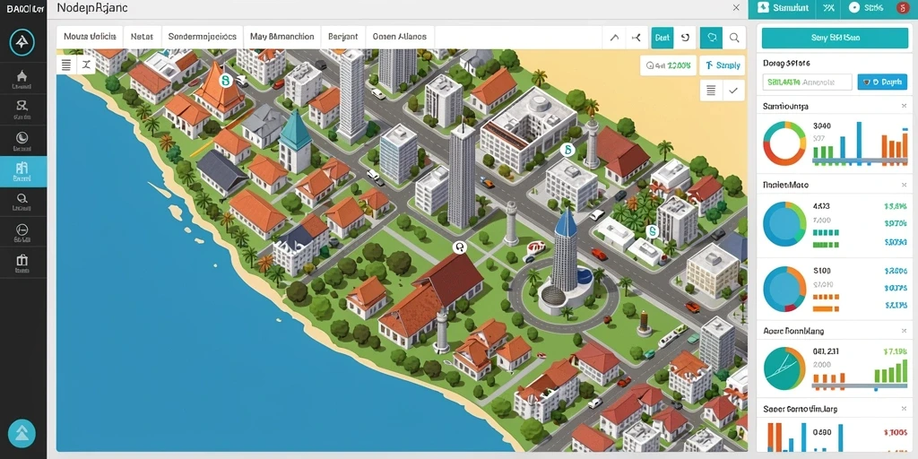The width and height of the screenshot is (918, 459).
Task: Click the undo arrow icon in toolbar
Action: click(x=686, y=38)
